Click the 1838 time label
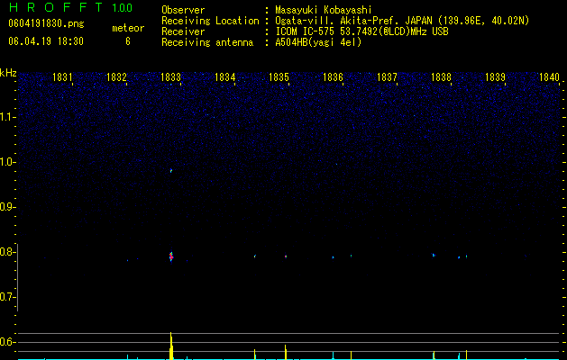Viewport: 567px width, 360px height. point(441,76)
